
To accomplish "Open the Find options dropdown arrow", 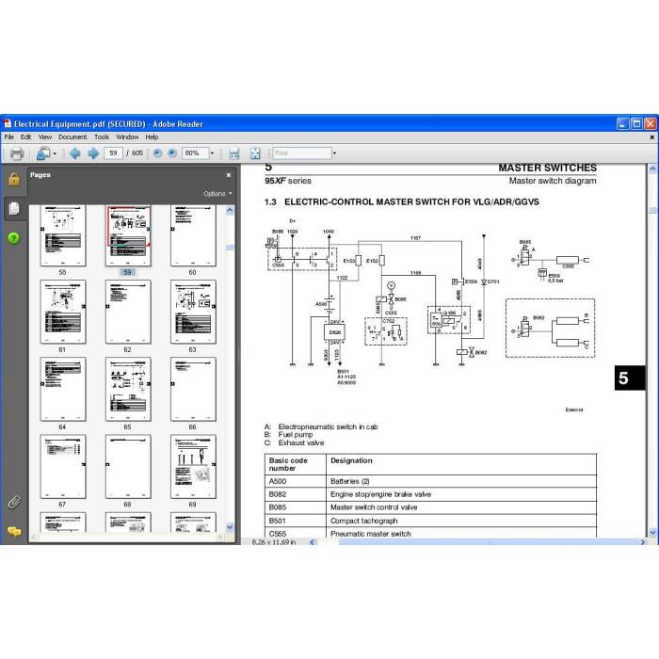I will (x=334, y=153).
